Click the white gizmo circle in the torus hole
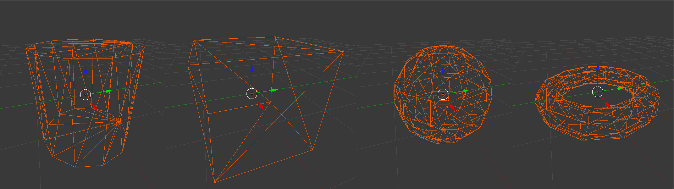674x189 pixels. coord(598,92)
